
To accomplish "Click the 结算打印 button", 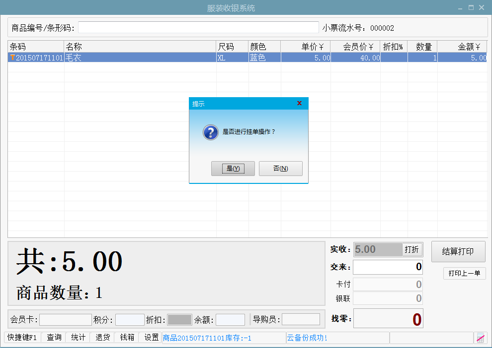I will click(458, 251).
